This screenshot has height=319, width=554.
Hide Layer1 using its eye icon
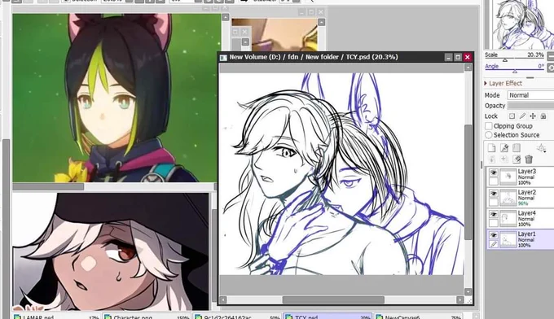coord(493,234)
